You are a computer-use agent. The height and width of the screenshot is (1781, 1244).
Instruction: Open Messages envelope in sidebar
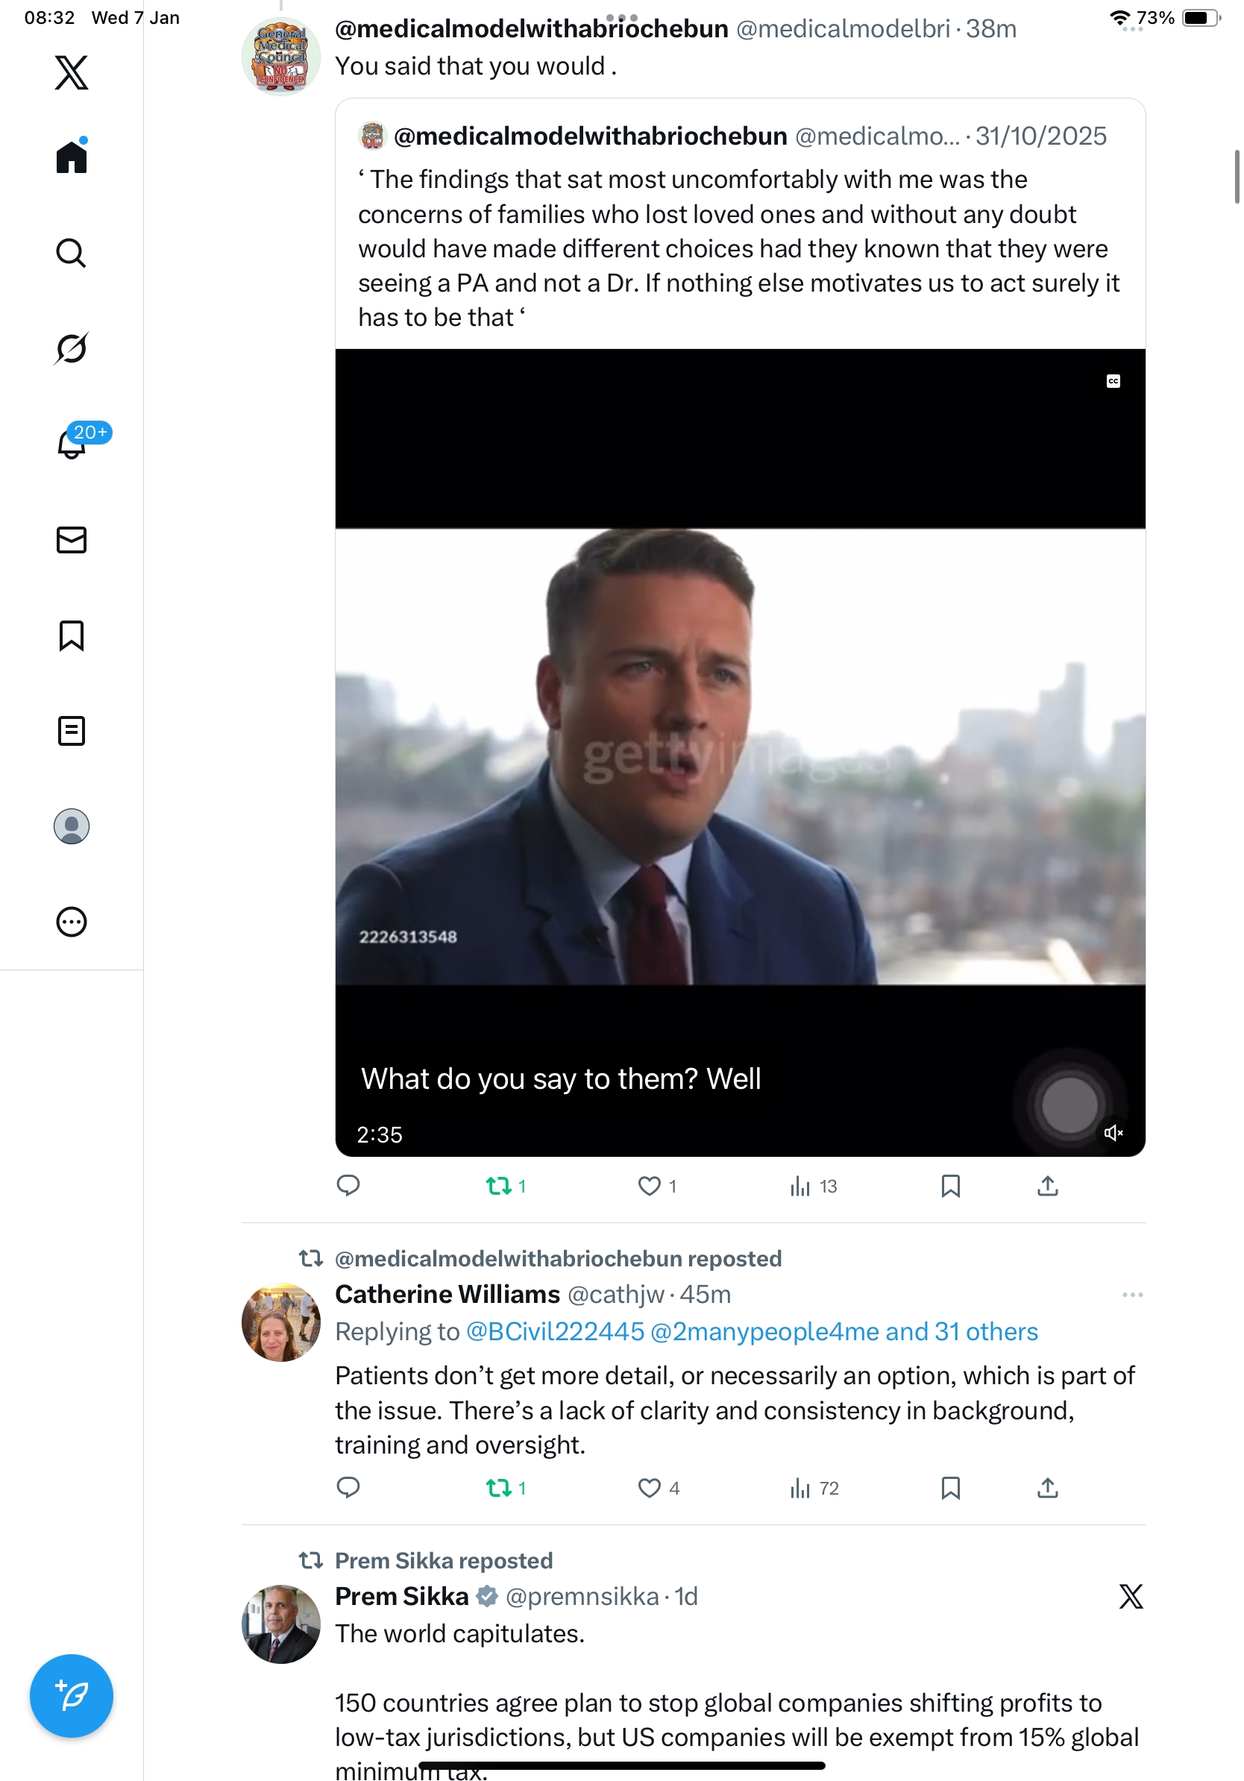pyautogui.click(x=72, y=540)
